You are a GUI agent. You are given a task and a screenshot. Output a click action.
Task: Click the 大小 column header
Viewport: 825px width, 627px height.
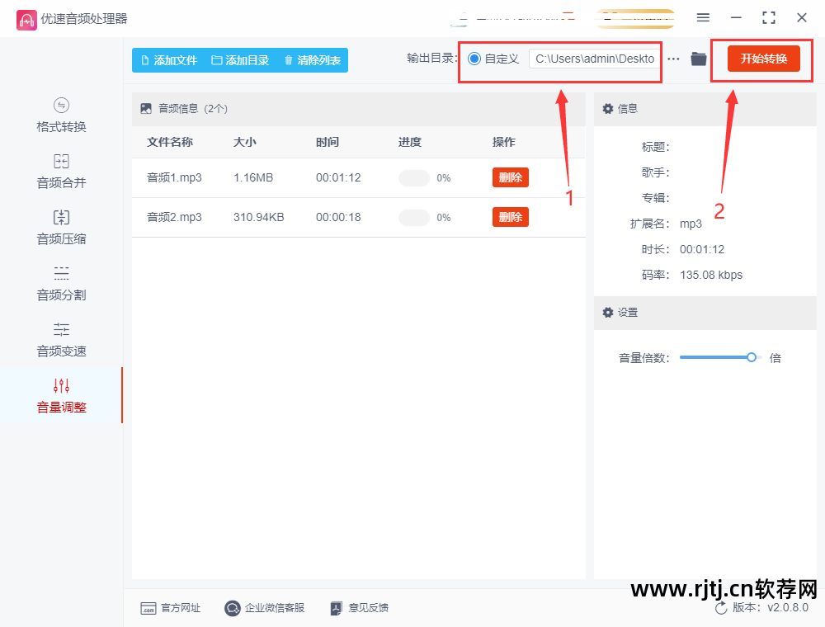point(245,142)
